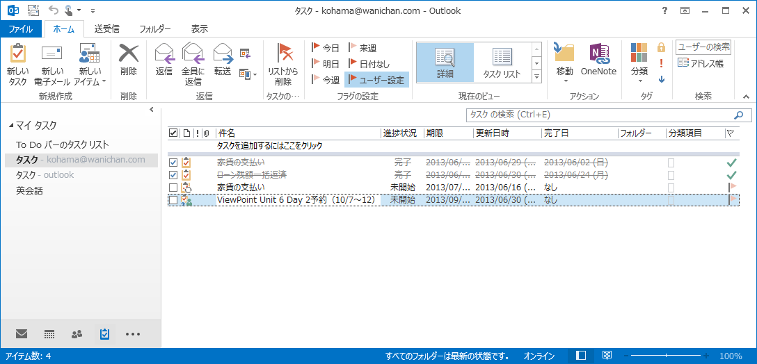Click the meeting reply icon beside 転送
Screen dimensions: 757x364
(x=245, y=53)
